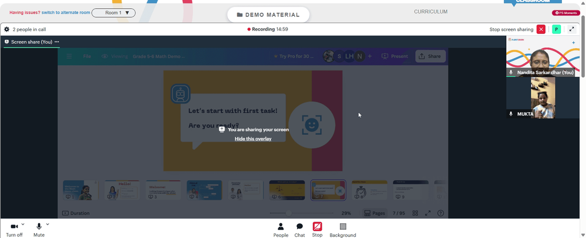Click the Share button in Canva

point(431,56)
